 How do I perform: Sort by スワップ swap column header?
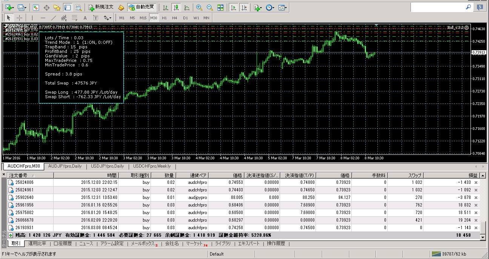click(405, 176)
